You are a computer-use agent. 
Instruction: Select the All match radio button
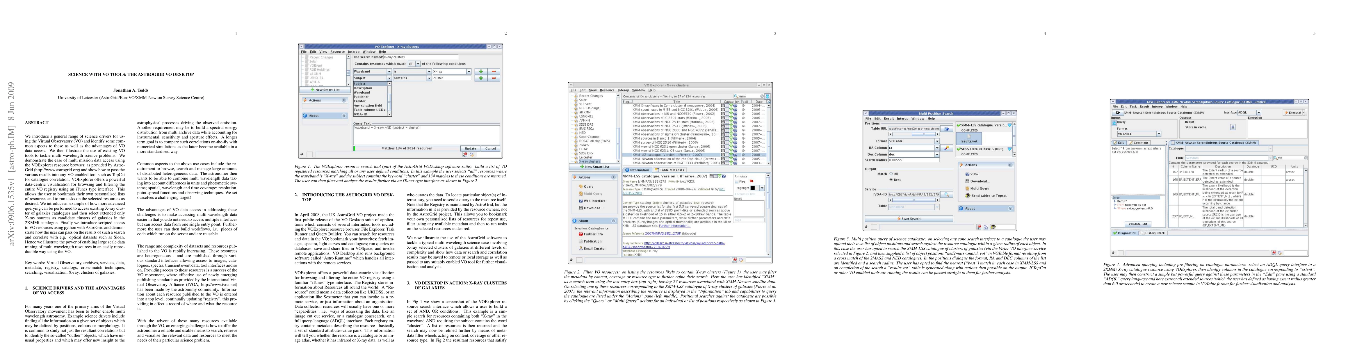pos(891,174)
